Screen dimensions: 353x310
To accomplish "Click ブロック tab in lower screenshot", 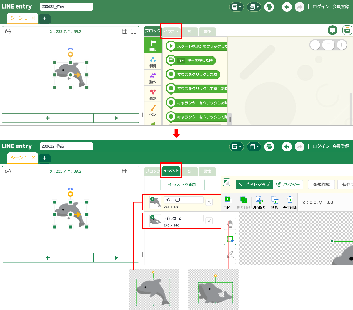I will pos(153,171).
